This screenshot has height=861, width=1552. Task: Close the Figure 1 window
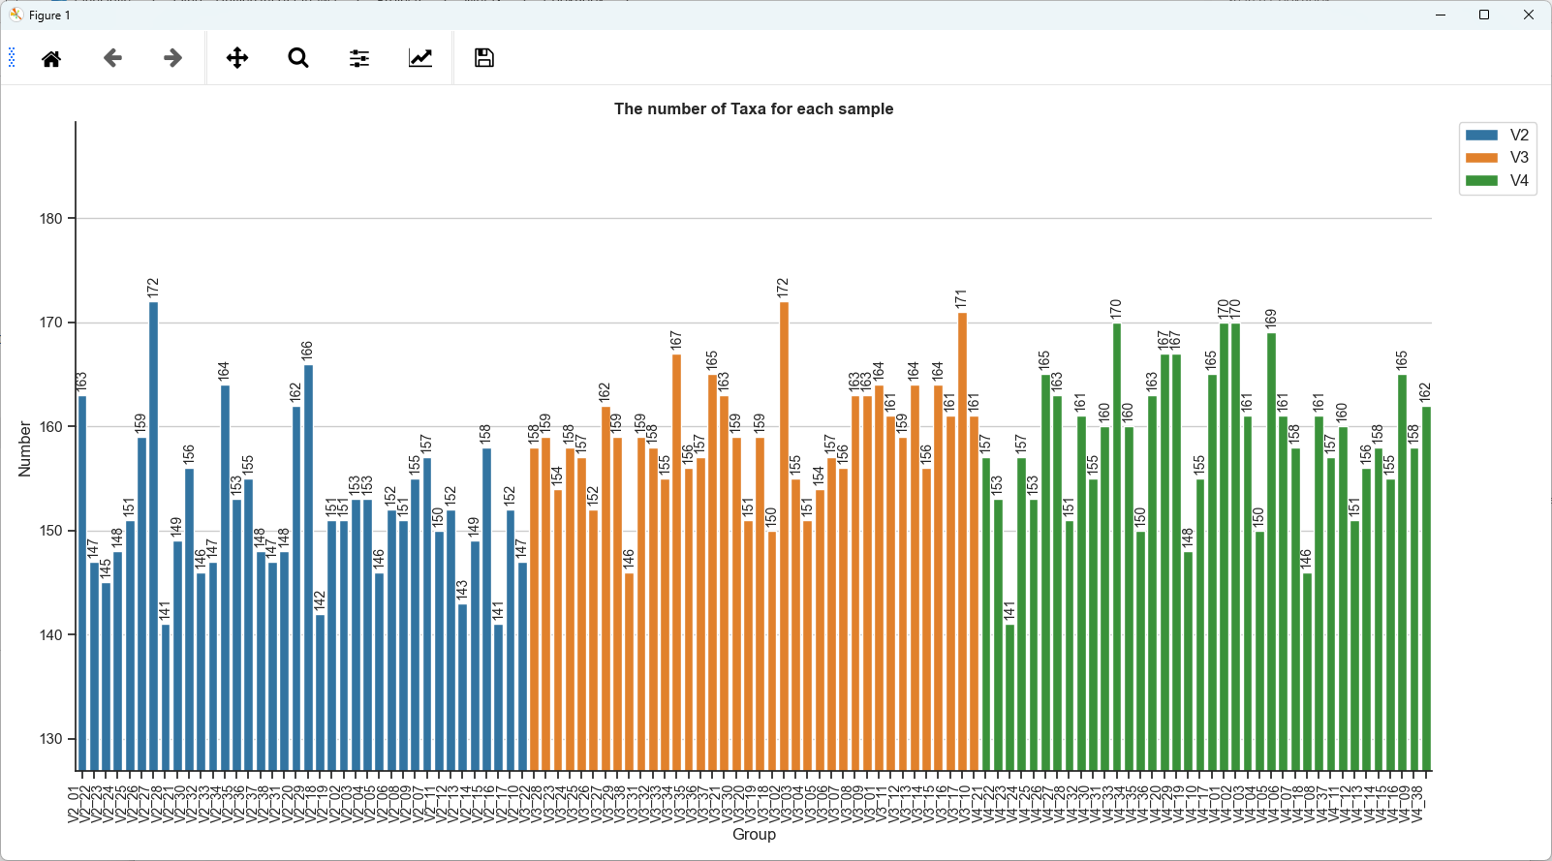click(x=1529, y=15)
